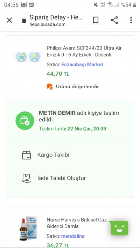The width and height of the screenshot is (140, 248).
Task: Close the browser tab with X icon
Action: tap(9, 20)
